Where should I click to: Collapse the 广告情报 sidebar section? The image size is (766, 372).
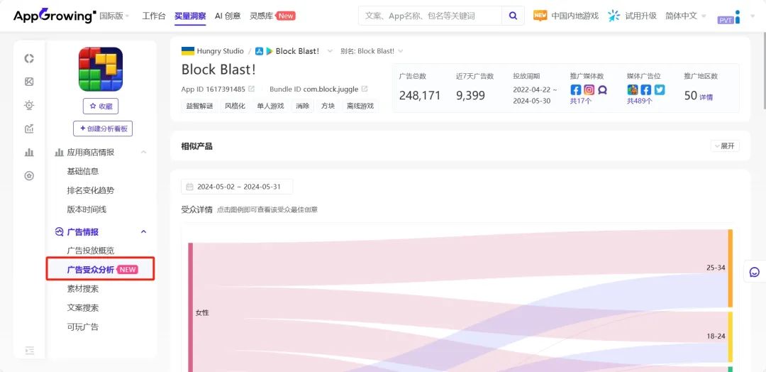pyautogui.click(x=143, y=231)
